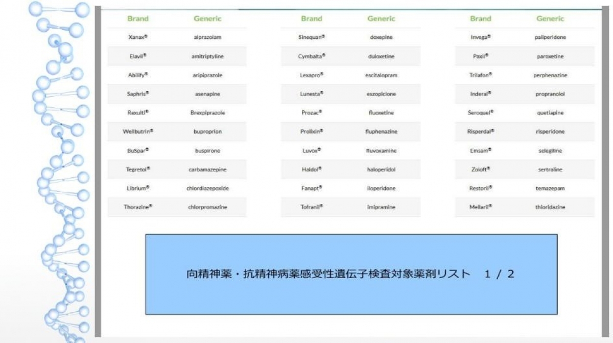Click the blue title box with the drug list caption
The width and height of the screenshot is (613, 343).
[x=351, y=274]
